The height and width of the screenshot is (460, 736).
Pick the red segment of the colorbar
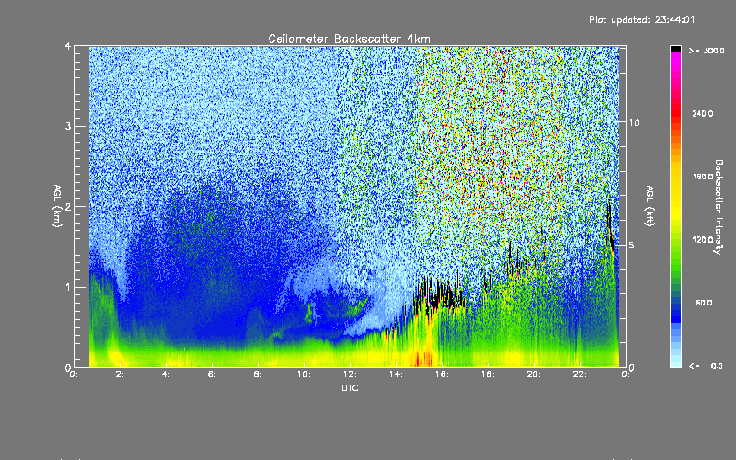coord(675,112)
